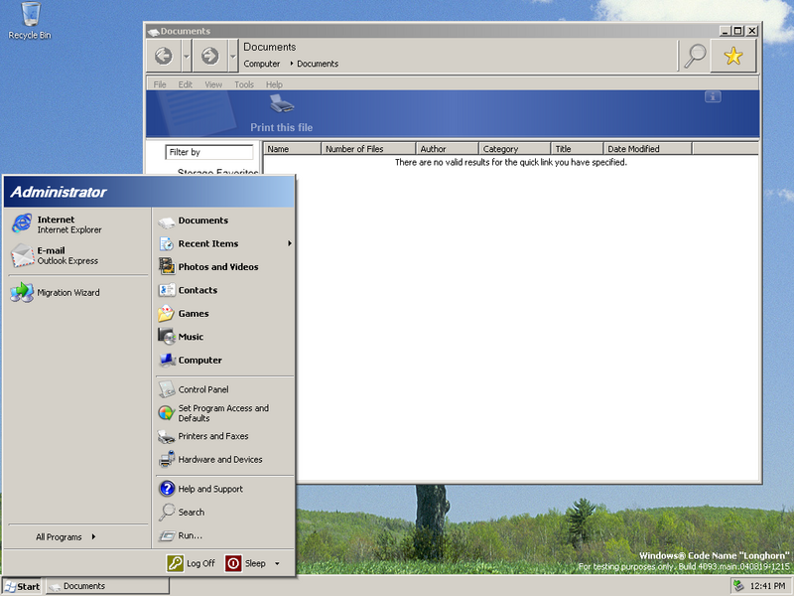Click the magnifying glass search icon
The width and height of the screenshot is (794, 596).
[x=694, y=57]
